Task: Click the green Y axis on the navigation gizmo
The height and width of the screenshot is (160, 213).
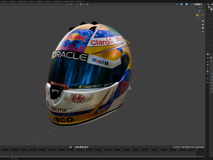Action: click(x=197, y=15)
